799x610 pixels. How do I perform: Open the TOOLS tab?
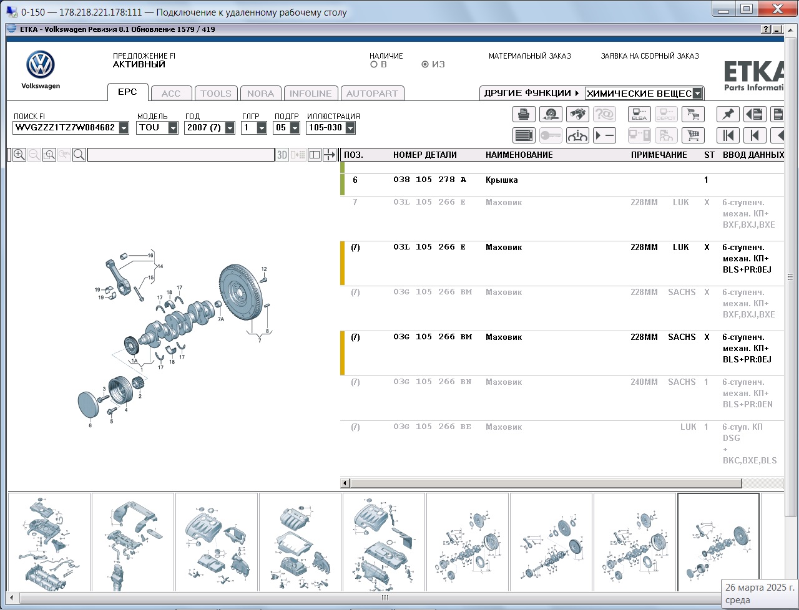216,94
